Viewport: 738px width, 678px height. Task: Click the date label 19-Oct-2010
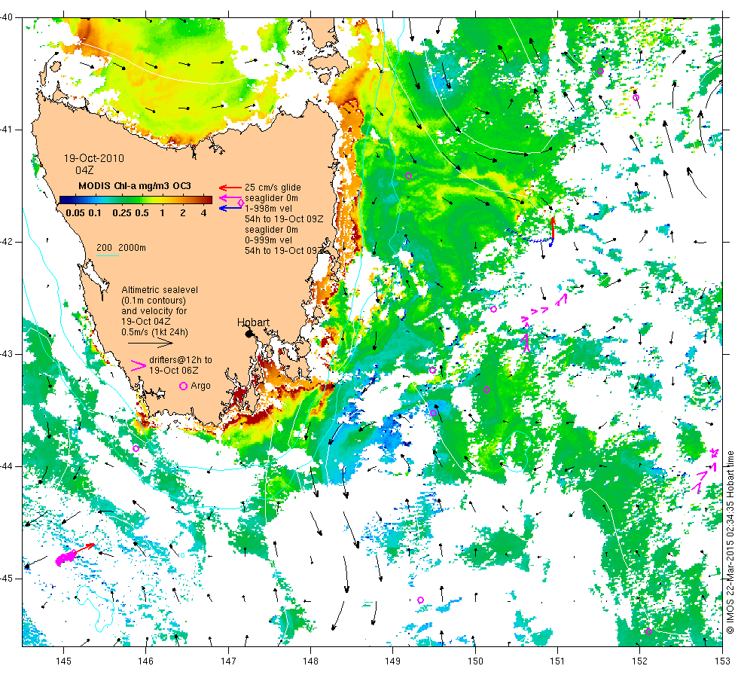pos(94,158)
